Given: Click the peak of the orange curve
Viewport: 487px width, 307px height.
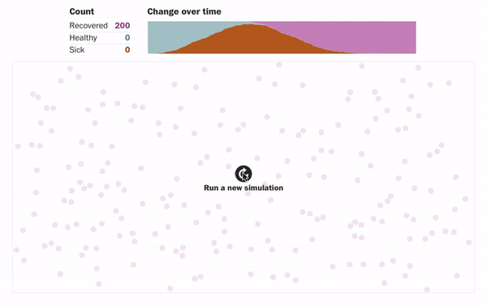Looking at the screenshot, I should [x=250, y=25].
